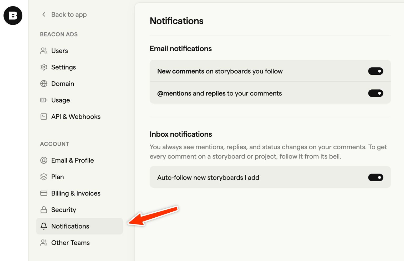Click the Billing credit card icon
Image resolution: width=404 pixels, height=261 pixels.
(x=44, y=193)
